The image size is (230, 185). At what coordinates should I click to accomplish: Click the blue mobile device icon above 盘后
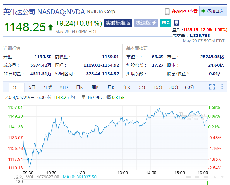[x=177, y=23]
